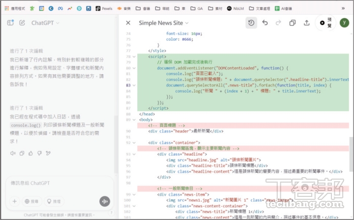This screenshot has width=354, height=220.
Task: Open the ChatGPT model dropdown
Action: pyautogui.click(x=45, y=23)
